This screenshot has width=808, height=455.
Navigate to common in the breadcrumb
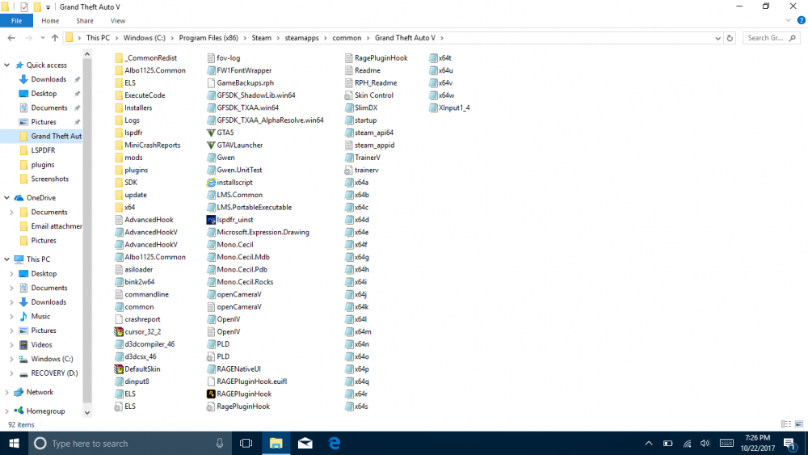pos(347,38)
